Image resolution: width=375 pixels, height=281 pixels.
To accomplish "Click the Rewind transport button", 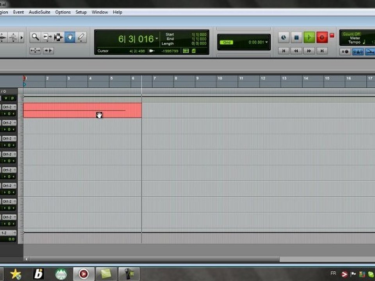I will click(x=296, y=51).
